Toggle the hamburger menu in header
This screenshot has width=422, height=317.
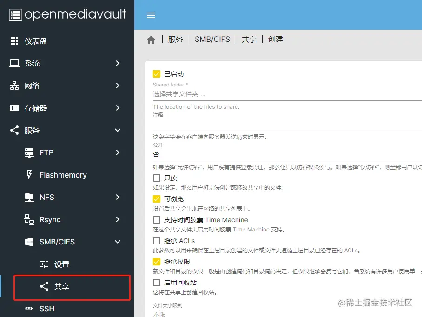pyautogui.click(x=151, y=15)
